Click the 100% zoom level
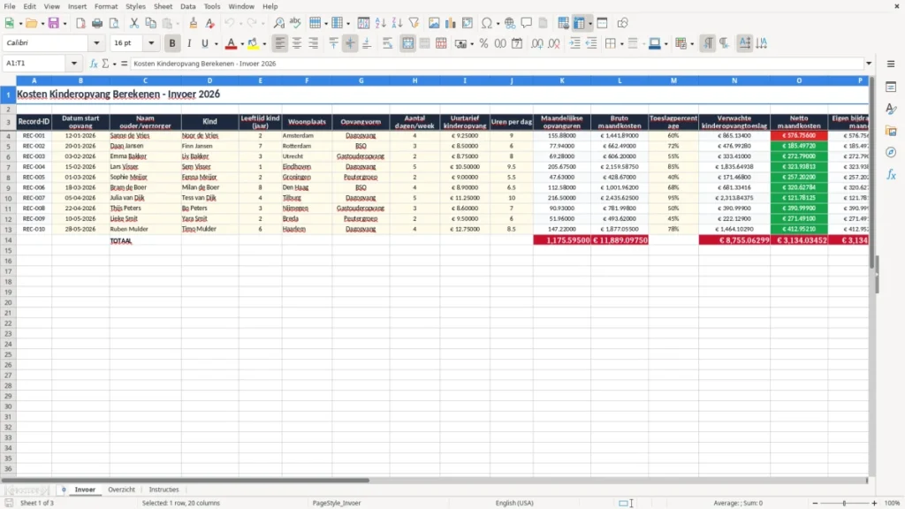Viewport: 905px width, 509px height. coord(893,503)
